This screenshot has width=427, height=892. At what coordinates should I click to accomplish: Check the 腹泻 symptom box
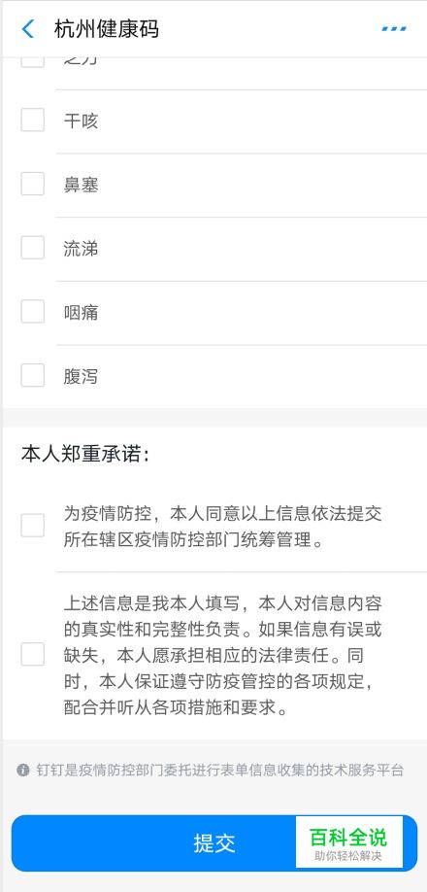[x=32, y=375]
